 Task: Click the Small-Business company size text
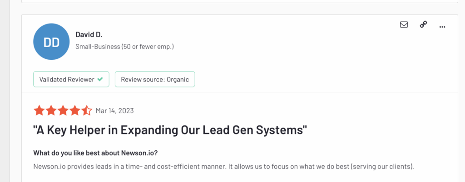pos(124,47)
